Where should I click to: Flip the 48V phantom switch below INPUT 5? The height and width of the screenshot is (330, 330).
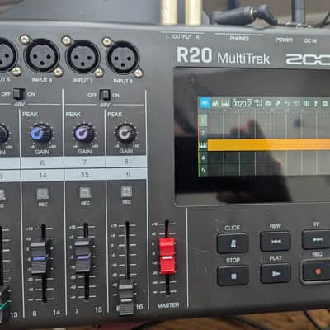19,94
